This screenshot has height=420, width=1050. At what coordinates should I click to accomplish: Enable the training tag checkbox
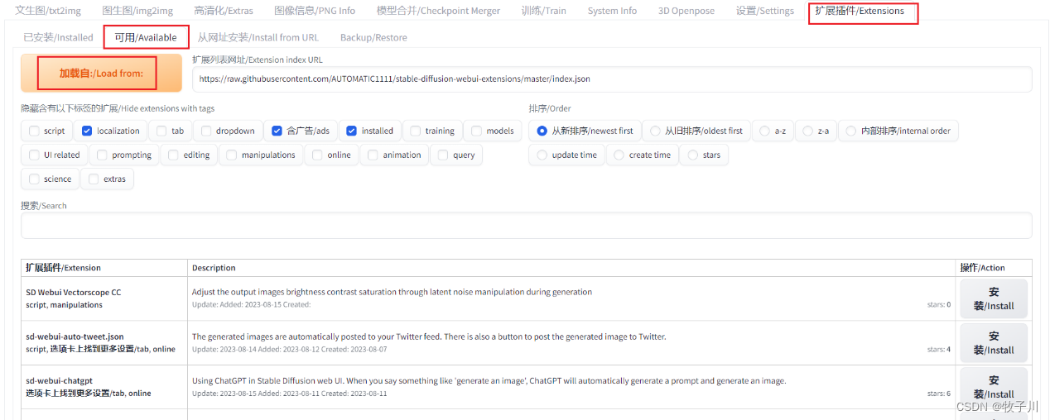tap(416, 131)
